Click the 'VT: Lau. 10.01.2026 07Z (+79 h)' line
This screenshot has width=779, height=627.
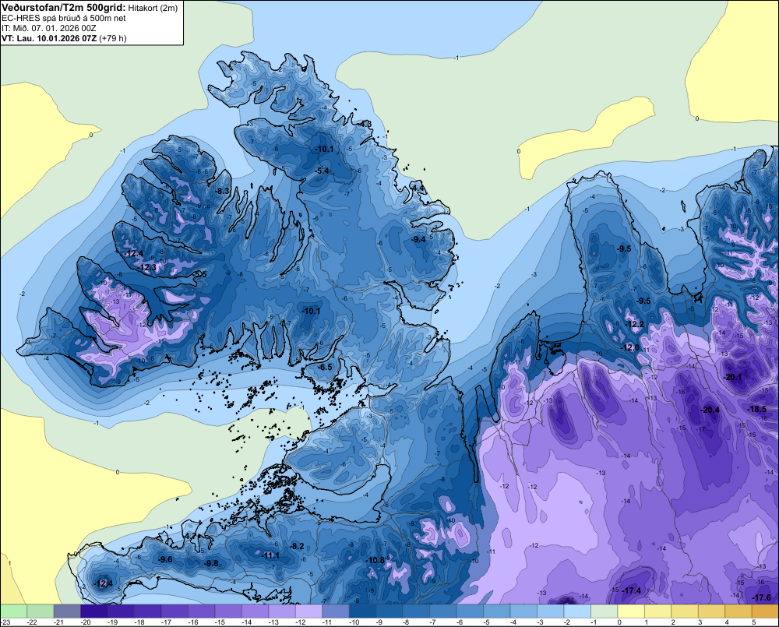click(64, 38)
